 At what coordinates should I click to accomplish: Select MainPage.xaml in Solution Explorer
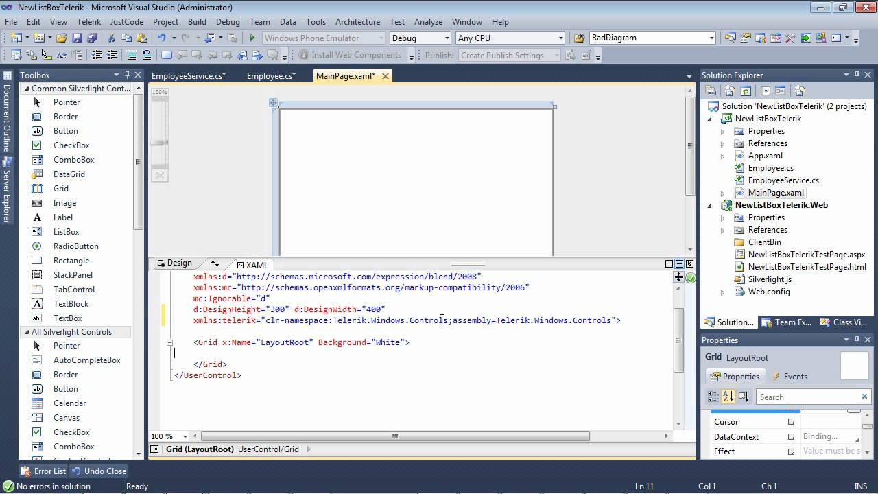(x=775, y=193)
